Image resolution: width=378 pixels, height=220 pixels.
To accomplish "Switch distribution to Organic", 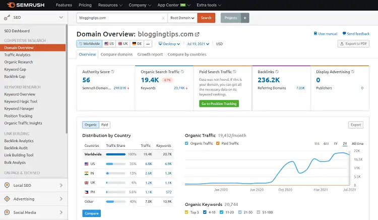I will (x=91, y=125).
